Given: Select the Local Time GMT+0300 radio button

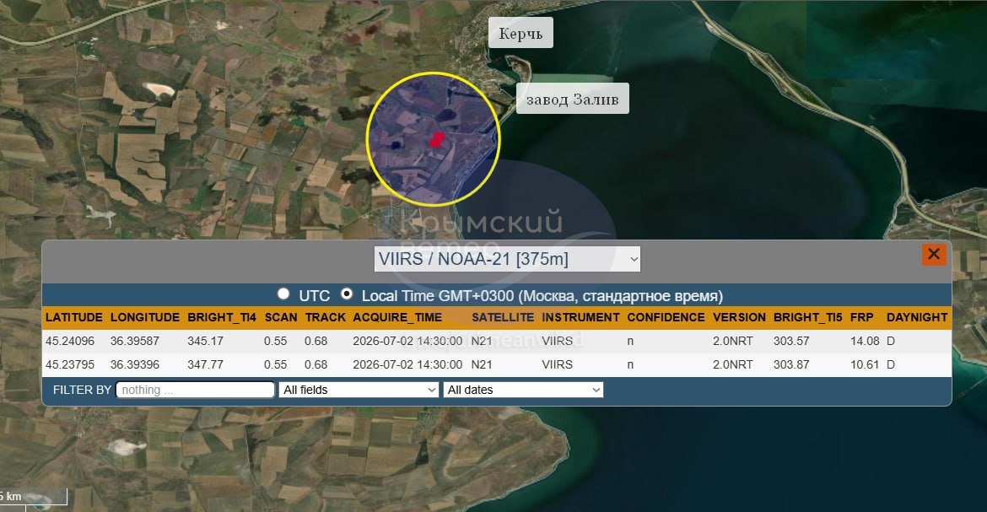Looking at the screenshot, I should point(346,294).
